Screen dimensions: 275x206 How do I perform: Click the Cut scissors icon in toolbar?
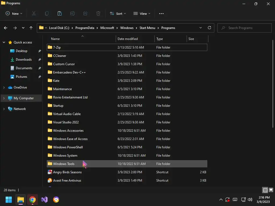[34, 13]
